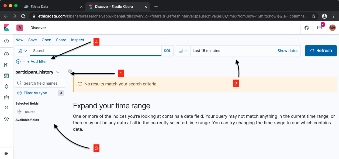Open the Maps app from the sidebar
This screenshot has height=159, width=339.
tap(6, 87)
